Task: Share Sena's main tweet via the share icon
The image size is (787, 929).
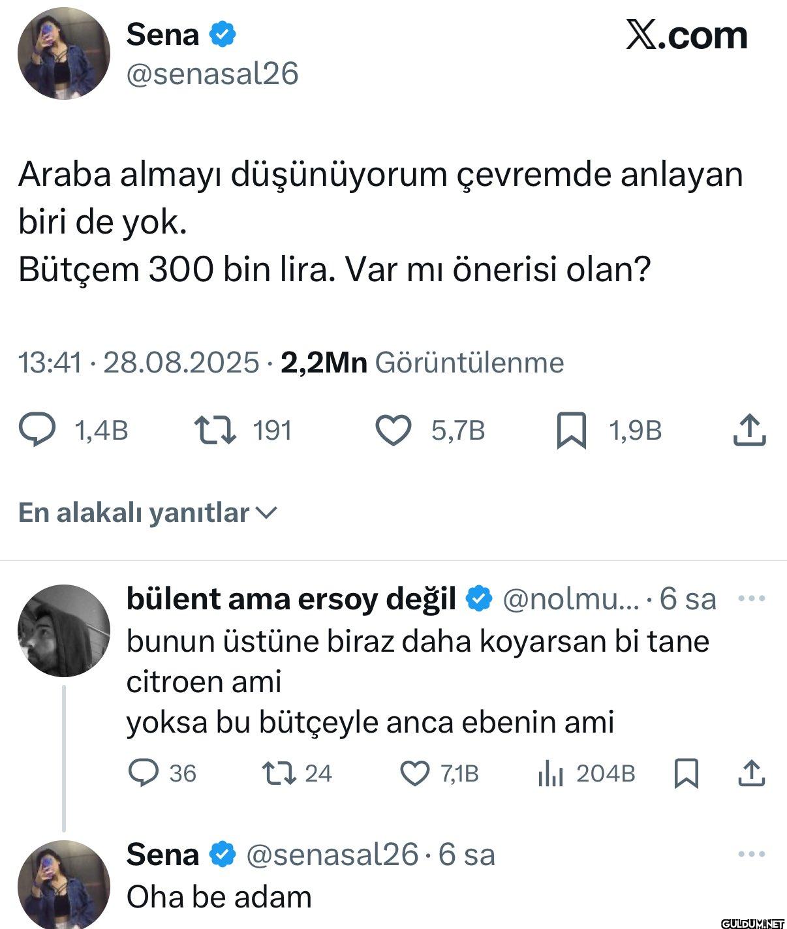Action: [x=749, y=431]
